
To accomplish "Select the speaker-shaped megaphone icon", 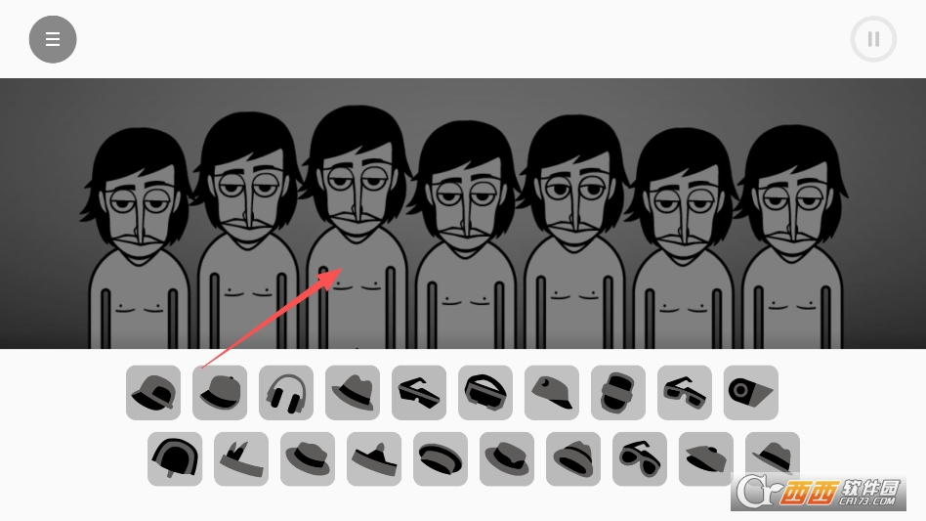I will coord(750,393).
